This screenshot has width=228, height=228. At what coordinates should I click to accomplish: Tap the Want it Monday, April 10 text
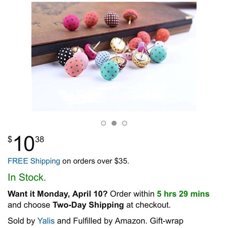tap(57, 194)
